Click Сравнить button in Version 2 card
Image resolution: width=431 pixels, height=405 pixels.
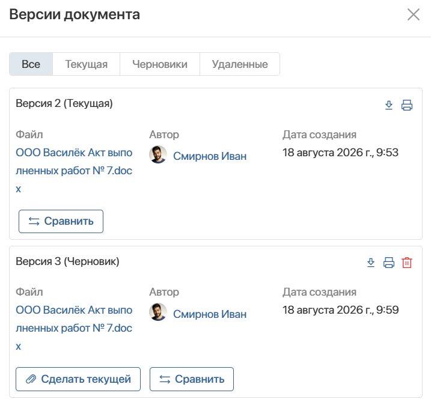(x=61, y=222)
